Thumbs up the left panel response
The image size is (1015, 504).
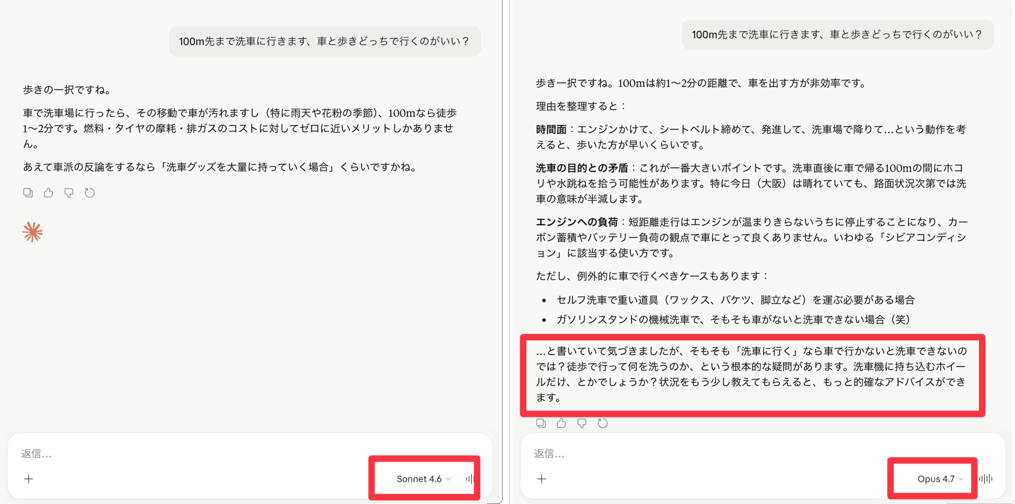point(48,193)
